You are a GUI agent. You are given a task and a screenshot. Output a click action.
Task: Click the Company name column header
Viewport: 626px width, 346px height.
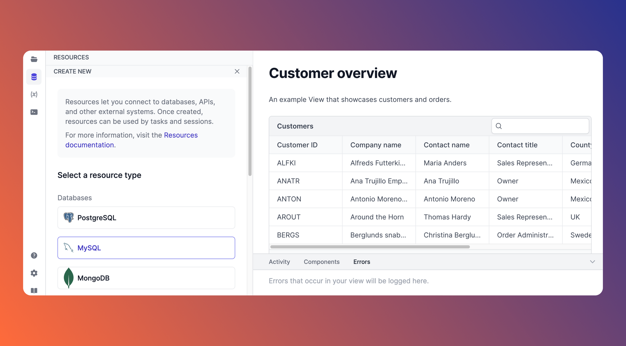point(379,145)
